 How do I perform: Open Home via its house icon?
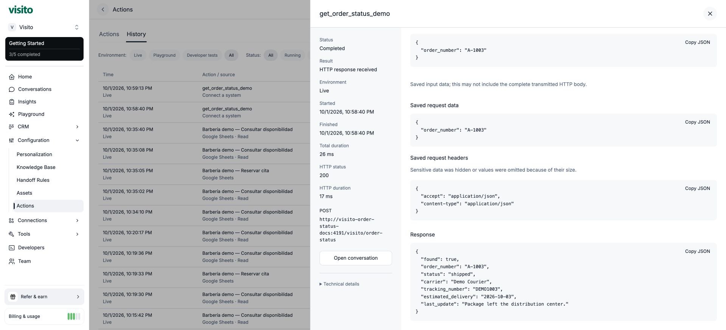[x=12, y=77]
